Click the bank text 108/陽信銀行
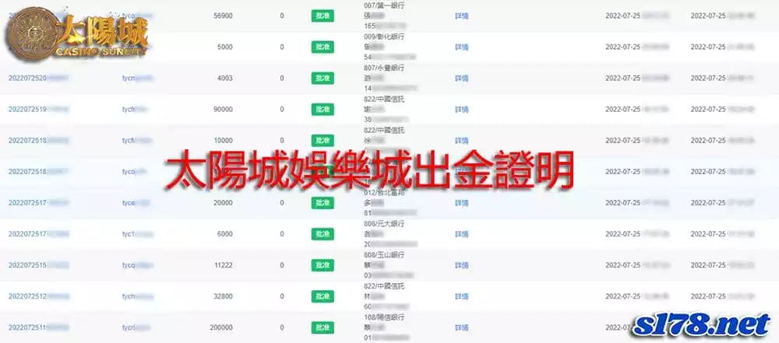 click(384, 317)
